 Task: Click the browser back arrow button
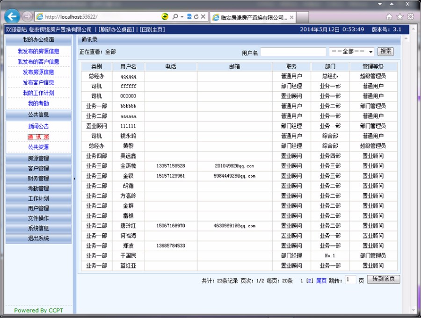click(x=12, y=16)
